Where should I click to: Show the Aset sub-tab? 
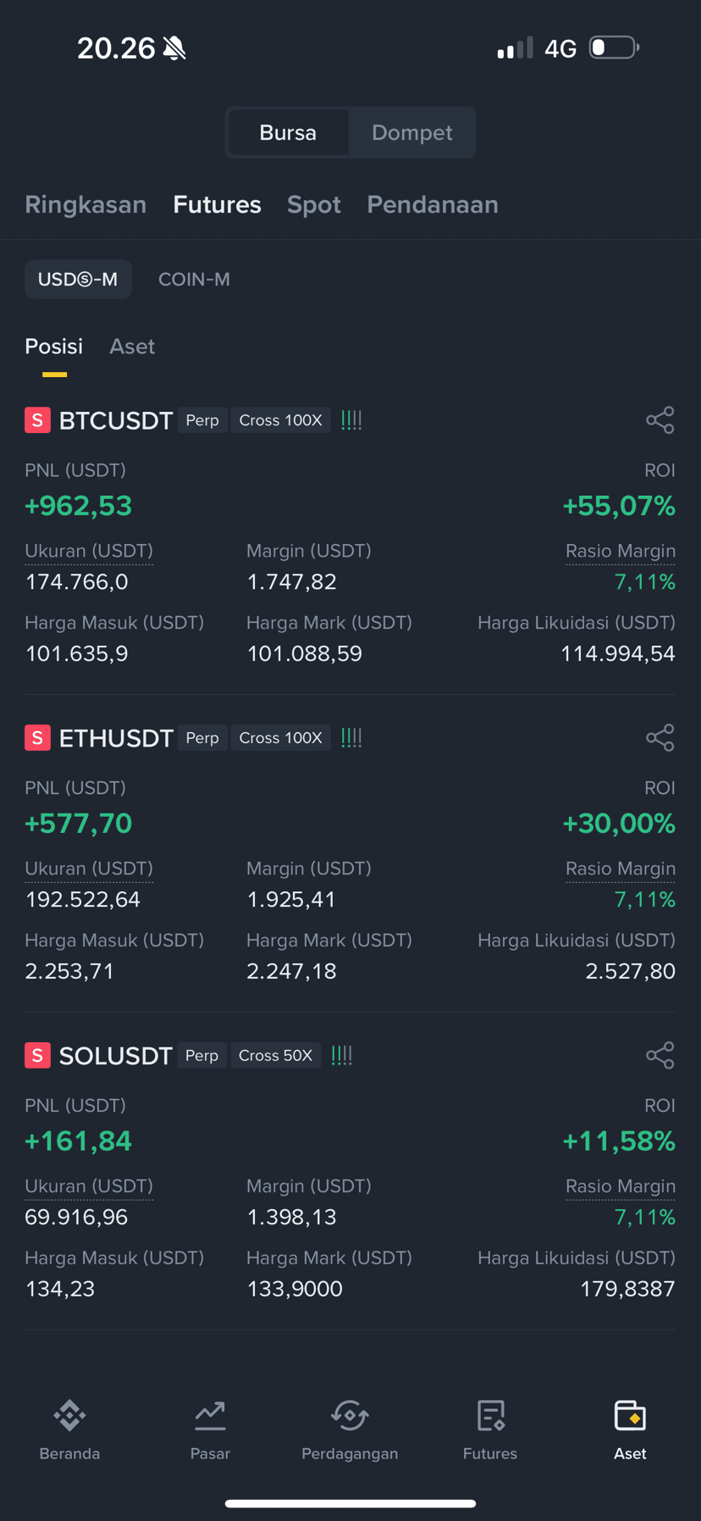coord(132,347)
